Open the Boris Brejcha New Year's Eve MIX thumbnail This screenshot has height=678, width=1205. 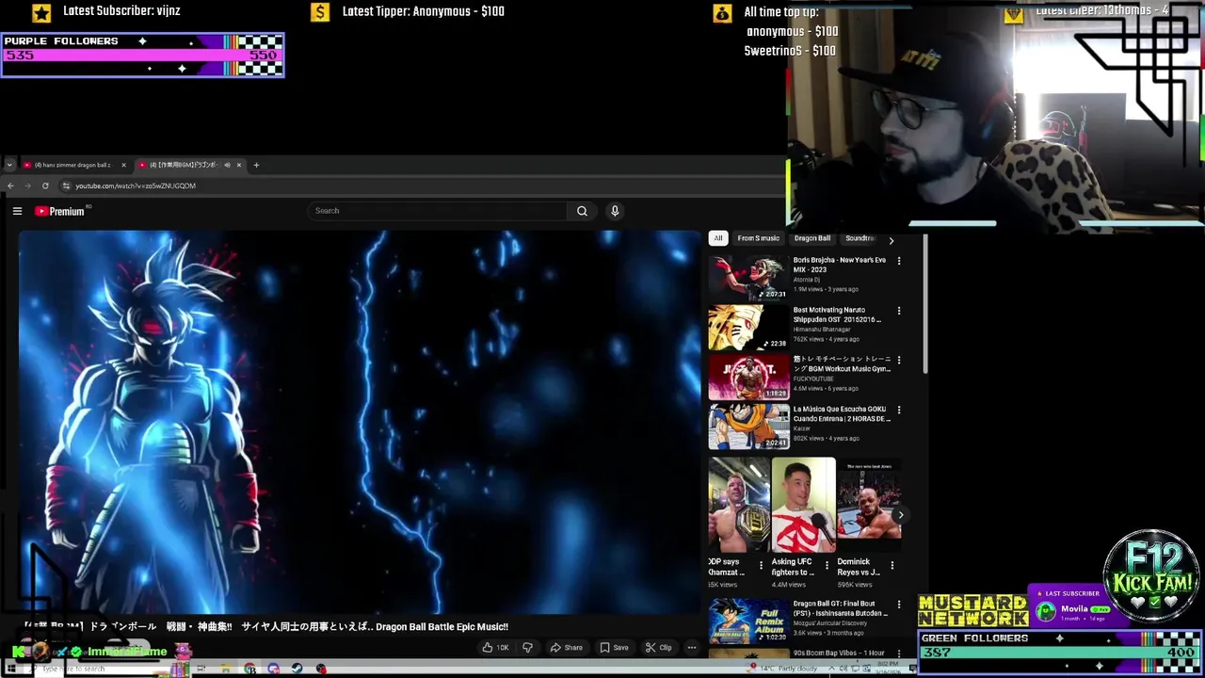click(748, 278)
